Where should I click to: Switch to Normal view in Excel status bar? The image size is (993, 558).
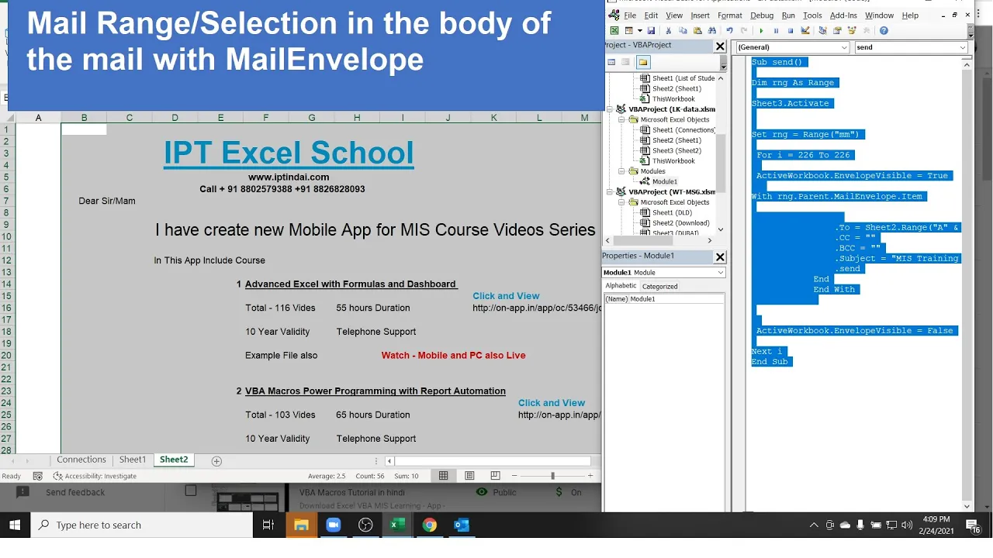[444, 476]
